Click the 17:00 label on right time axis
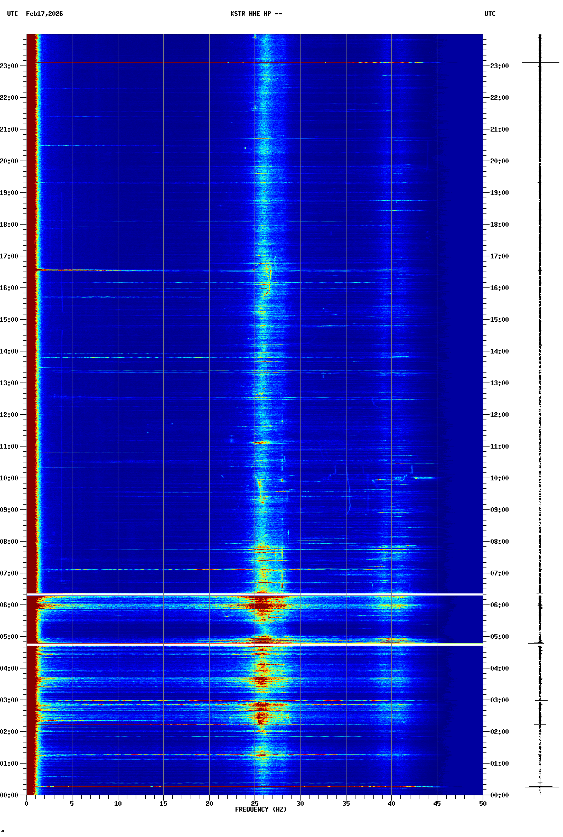 point(499,256)
